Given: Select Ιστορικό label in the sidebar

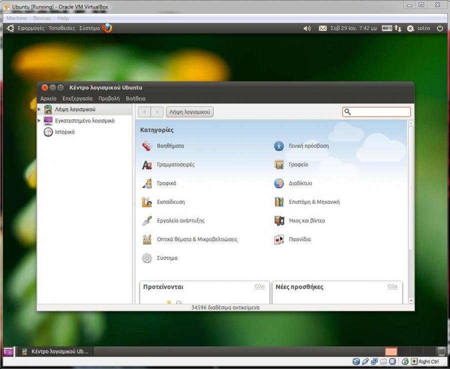Looking at the screenshot, I should click(65, 132).
